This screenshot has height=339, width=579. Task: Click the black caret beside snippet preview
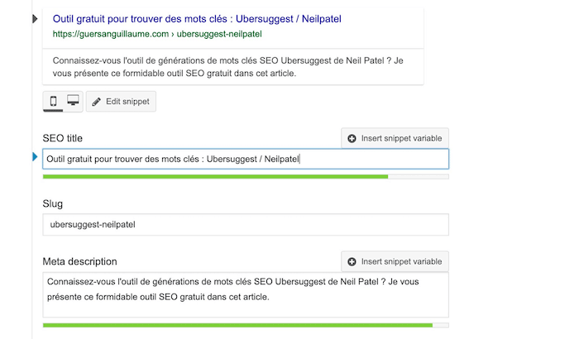pyautogui.click(x=34, y=18)
